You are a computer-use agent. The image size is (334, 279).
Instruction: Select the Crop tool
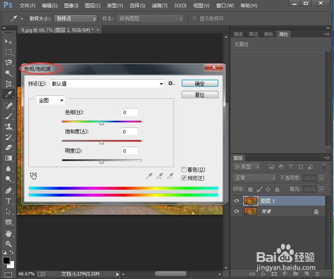click(x=8, y=84)
